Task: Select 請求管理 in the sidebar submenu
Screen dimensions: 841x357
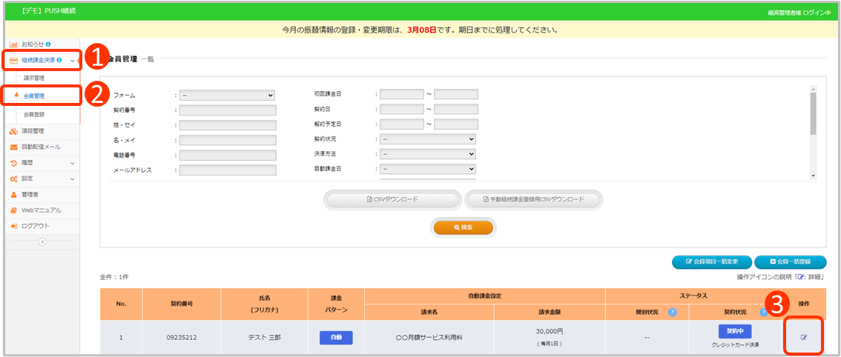Action: pyautogui.click(x=34, y=78)
